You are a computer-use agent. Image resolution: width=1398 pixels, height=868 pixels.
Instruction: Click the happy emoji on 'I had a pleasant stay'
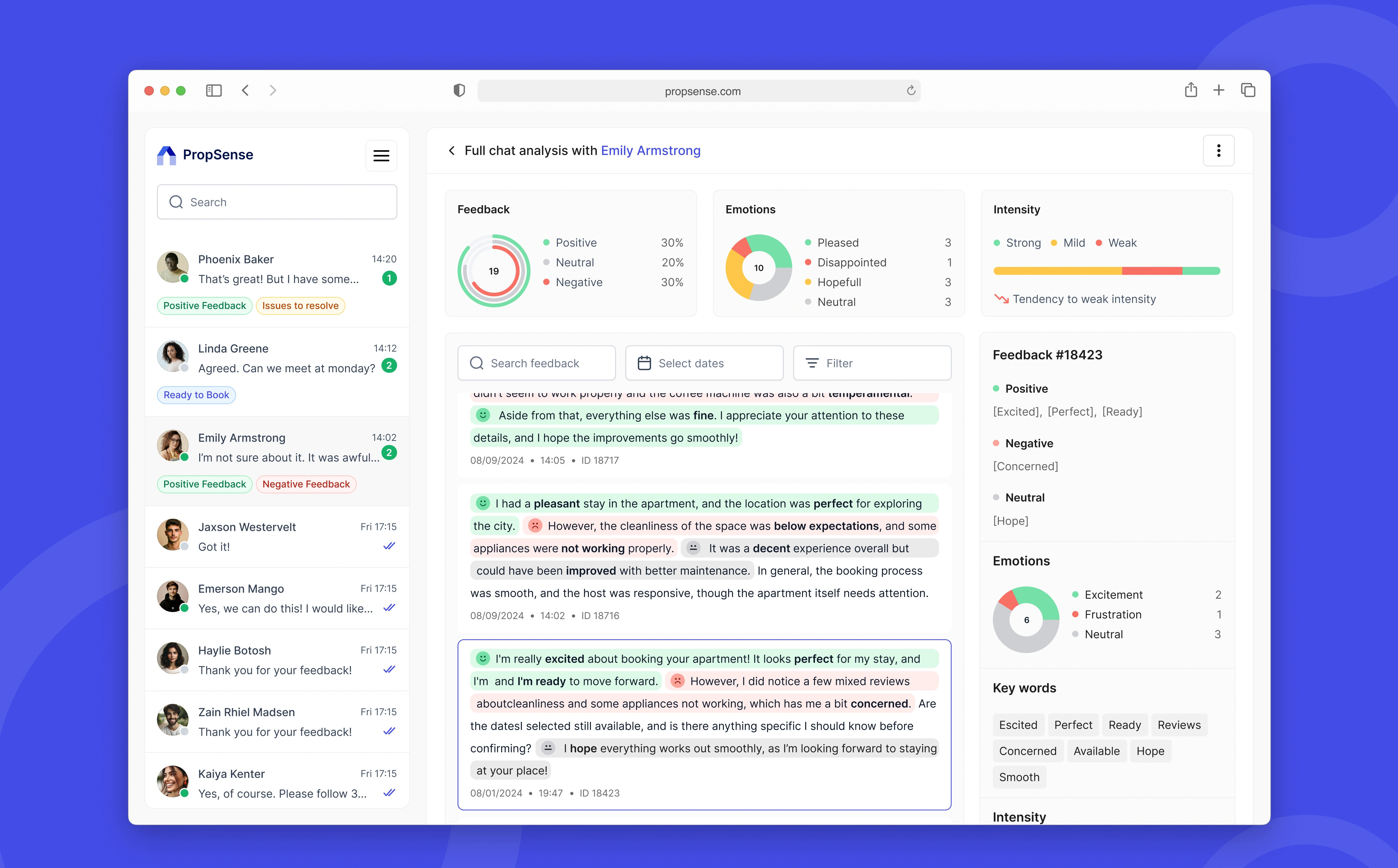tap(483, 504)
